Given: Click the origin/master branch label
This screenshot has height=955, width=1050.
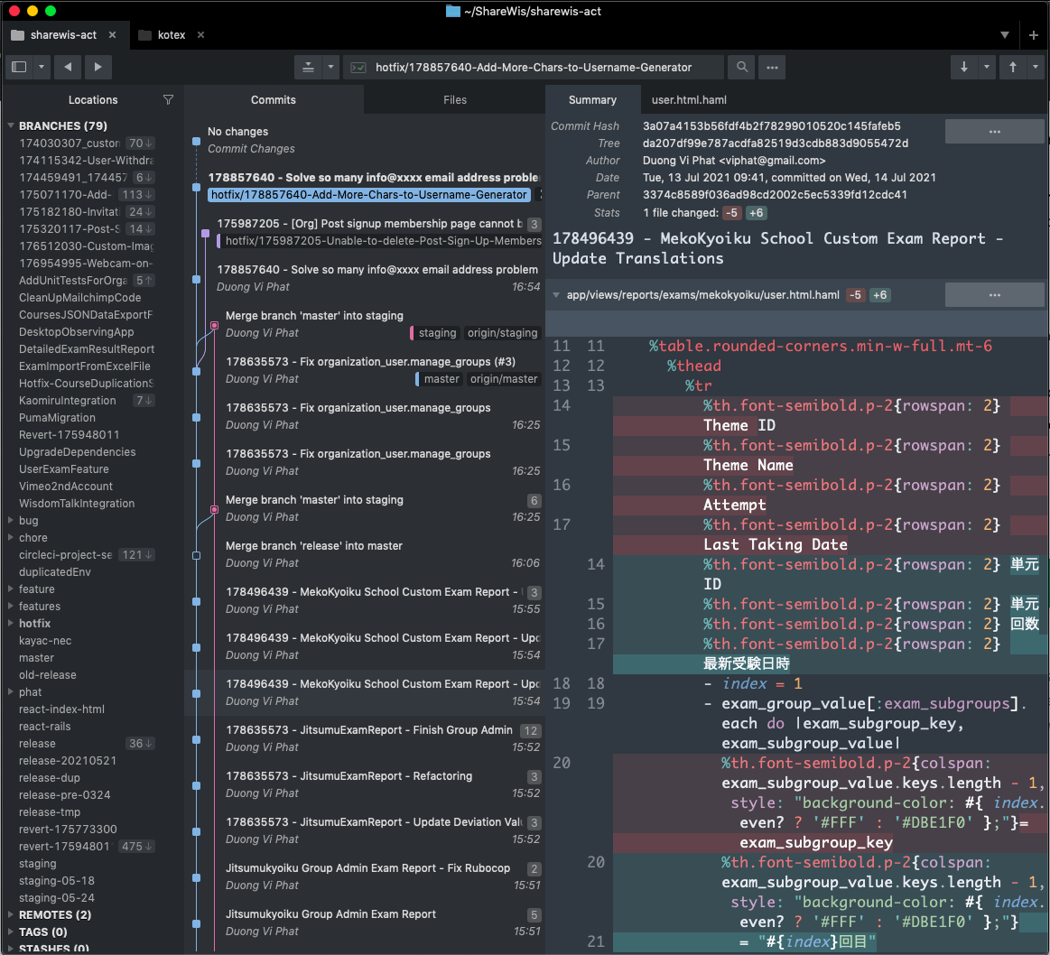Looking at the screenshot, I should pyautogui.click(x=504, y=379).
